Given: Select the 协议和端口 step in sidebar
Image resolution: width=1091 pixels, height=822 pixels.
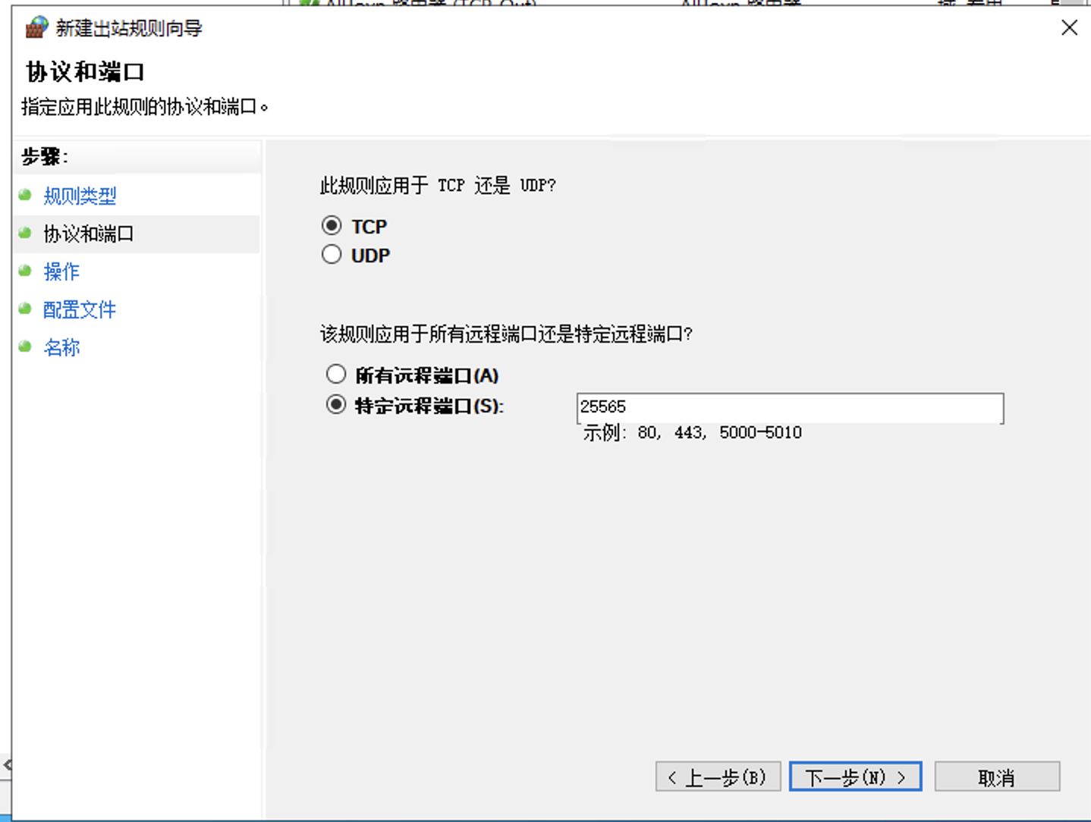Looking at the screenshot, I should [89, 234].
